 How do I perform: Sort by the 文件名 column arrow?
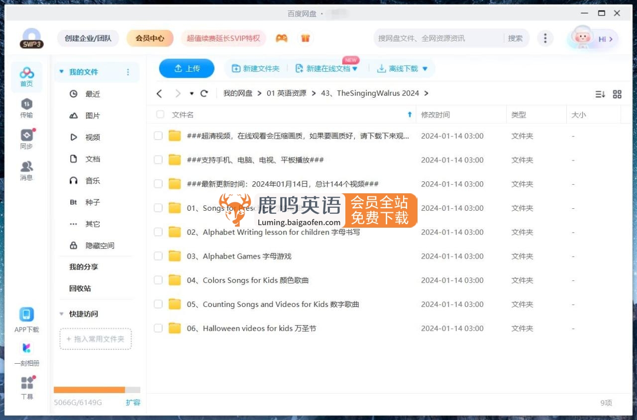pos(410,115)
